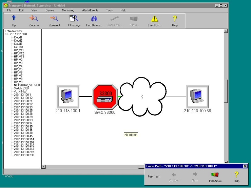The width and height of the screenshot is (251, 188).
Task: Select 210.113.100.206 in the tree
Action: 24,142
